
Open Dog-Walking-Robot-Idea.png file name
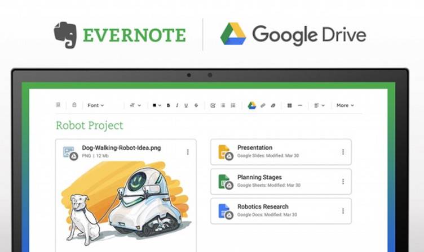121,148
